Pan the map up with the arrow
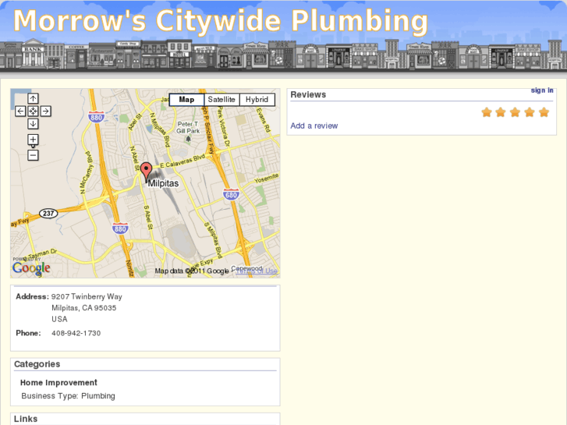Image resolution: width=567 pixels, height=425 pixels. 33,98
